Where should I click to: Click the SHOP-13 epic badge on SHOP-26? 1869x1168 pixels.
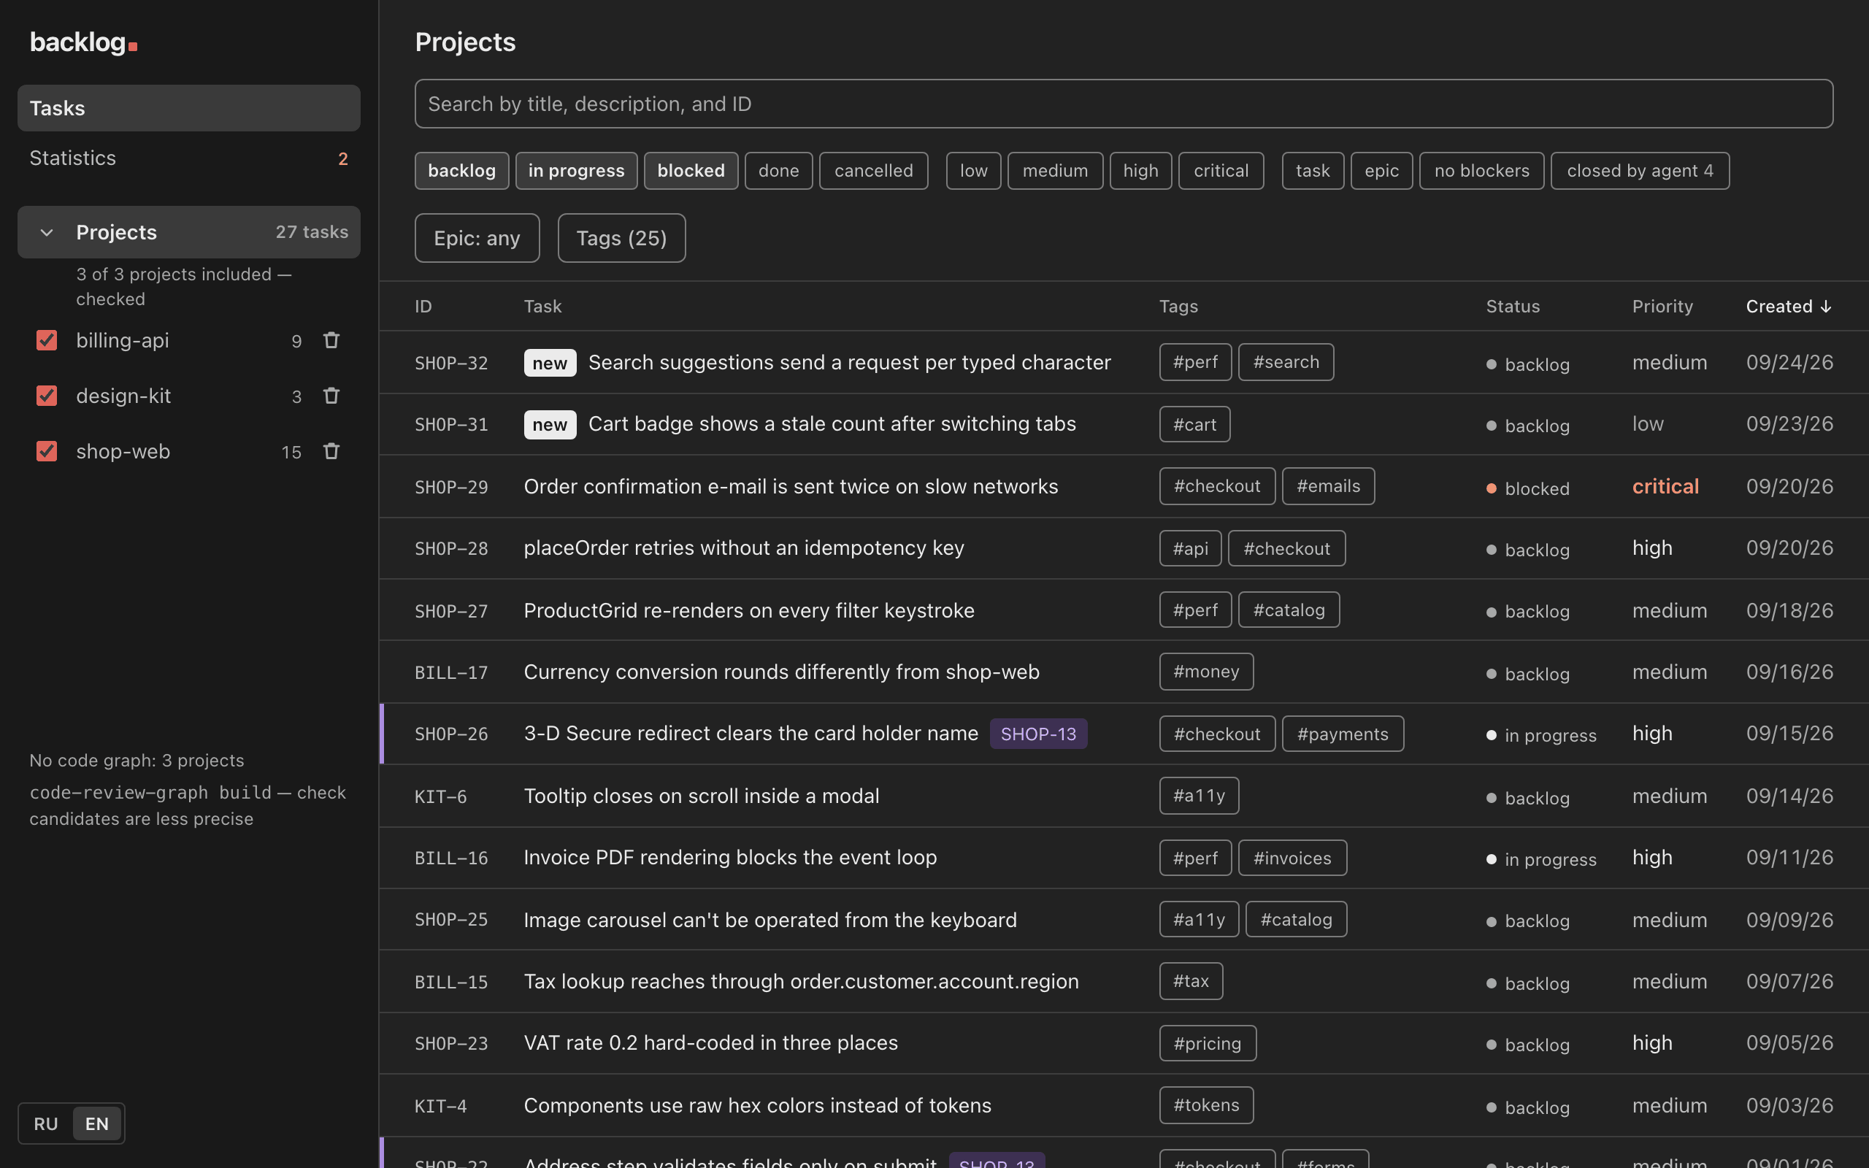coord(1039,734)
